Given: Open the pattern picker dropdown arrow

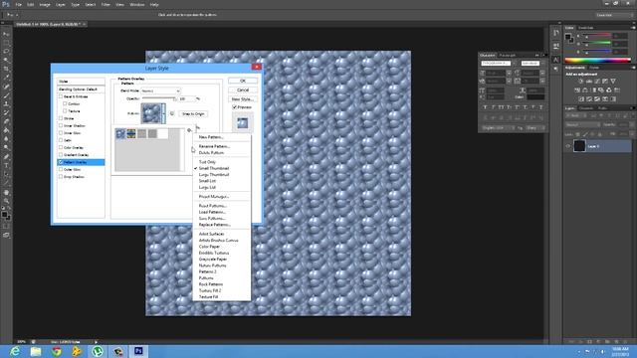Looking at the screenshot, I should [x=163, y=113].
